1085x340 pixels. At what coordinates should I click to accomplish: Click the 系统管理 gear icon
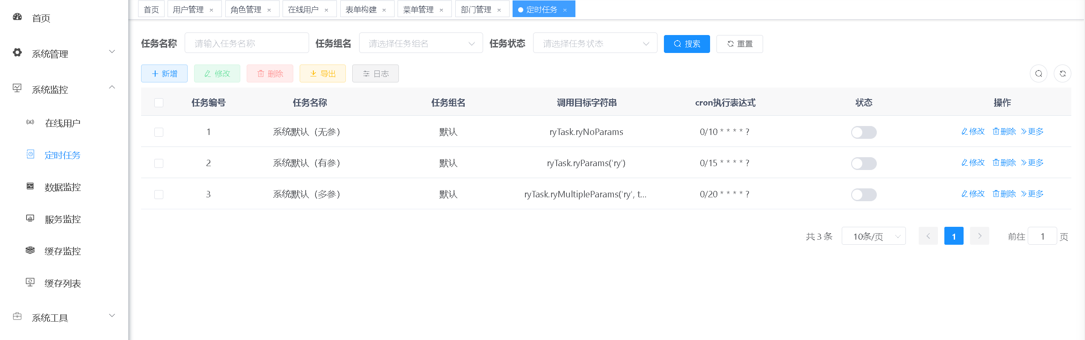17,53
